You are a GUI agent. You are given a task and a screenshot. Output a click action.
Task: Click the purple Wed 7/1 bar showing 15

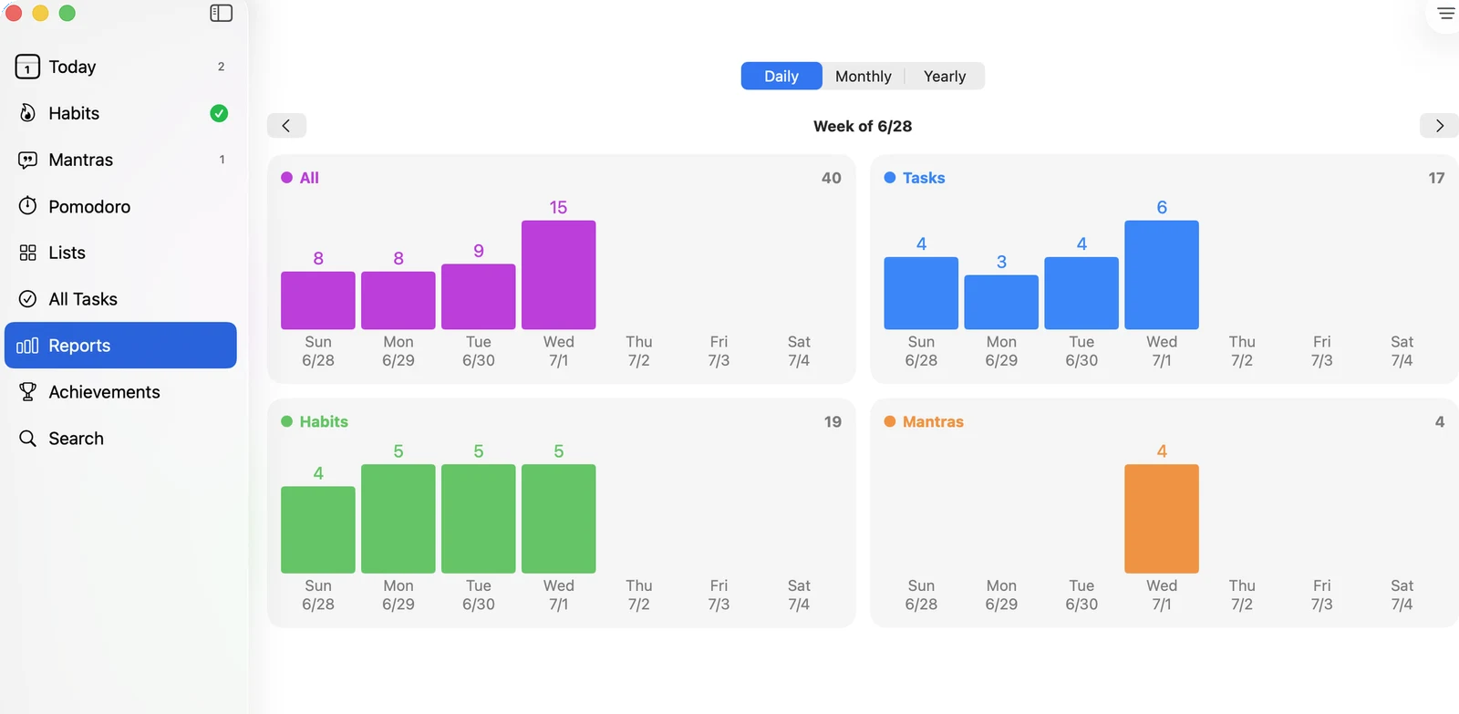[x=558, y=274]
